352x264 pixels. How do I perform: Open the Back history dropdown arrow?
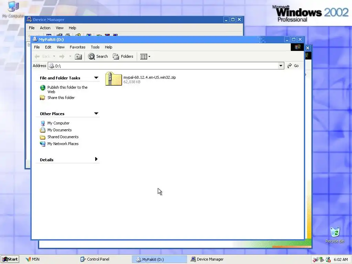(x=54, y=56)
